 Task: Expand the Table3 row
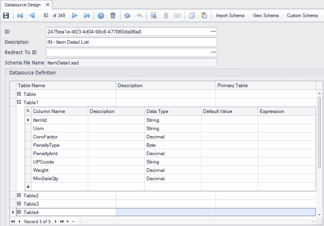tap(19, 204)
